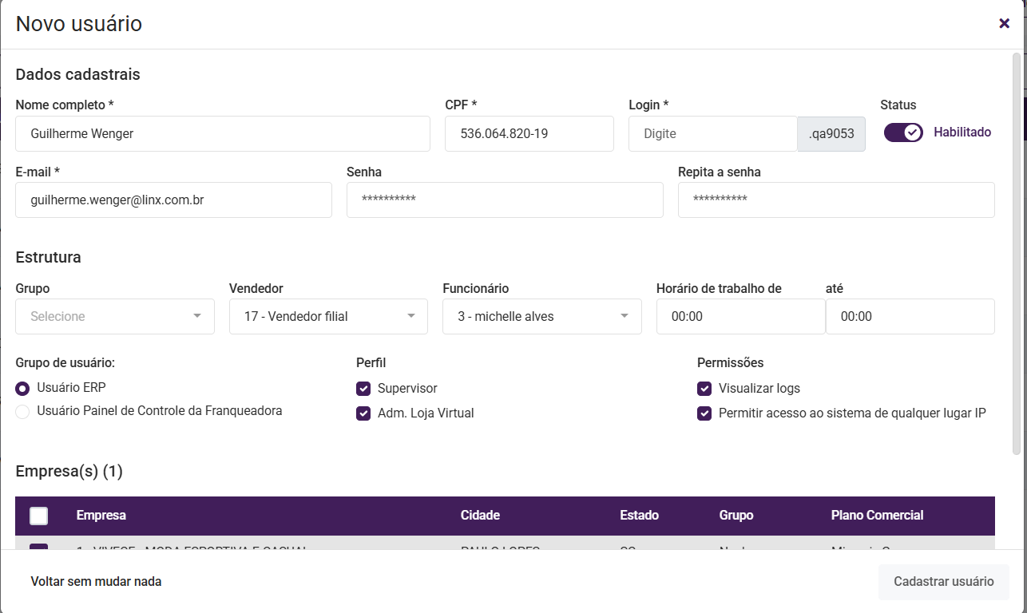Click the Login input field

712,134
